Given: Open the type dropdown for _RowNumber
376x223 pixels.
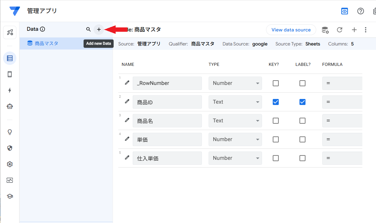Looking at the screenshot, I should 235,83.
